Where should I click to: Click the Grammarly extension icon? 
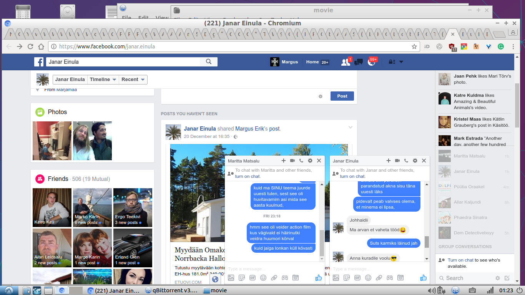pos(501,46)
